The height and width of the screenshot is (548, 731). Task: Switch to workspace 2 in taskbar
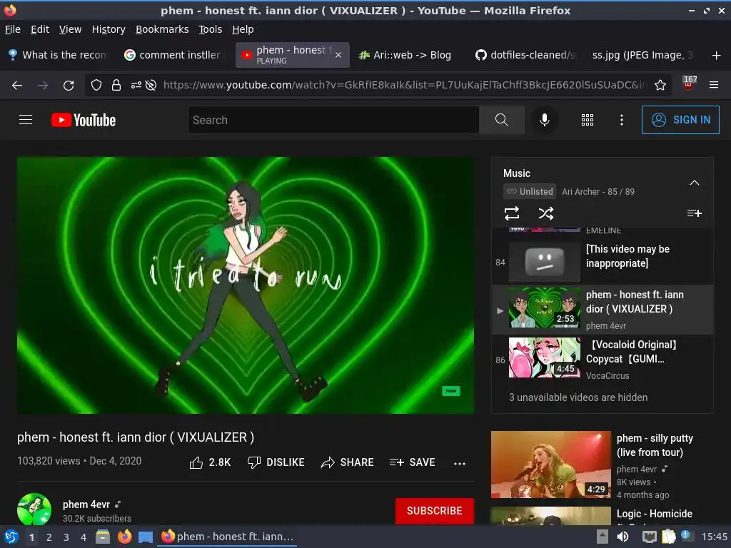pos(49,537)
